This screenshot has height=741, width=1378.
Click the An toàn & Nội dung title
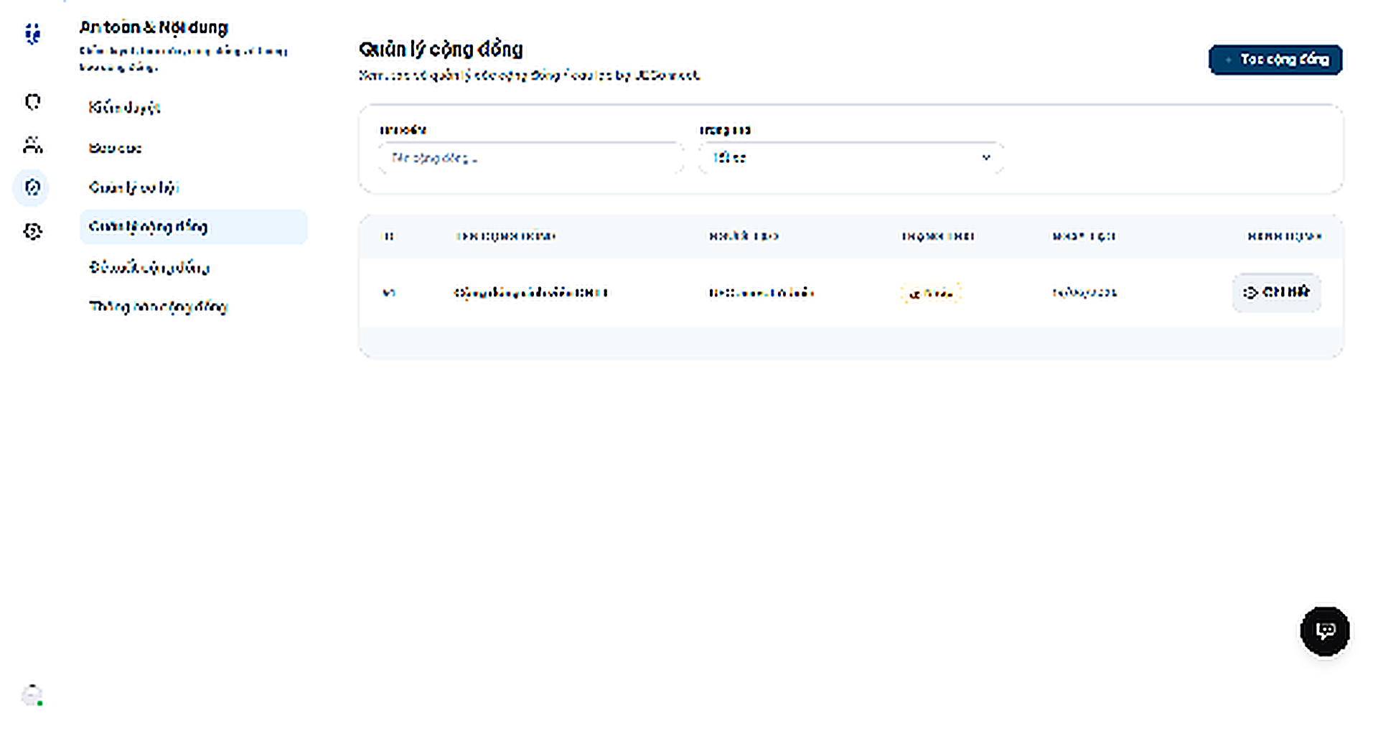pyautogui.click(x=154, y=27)
